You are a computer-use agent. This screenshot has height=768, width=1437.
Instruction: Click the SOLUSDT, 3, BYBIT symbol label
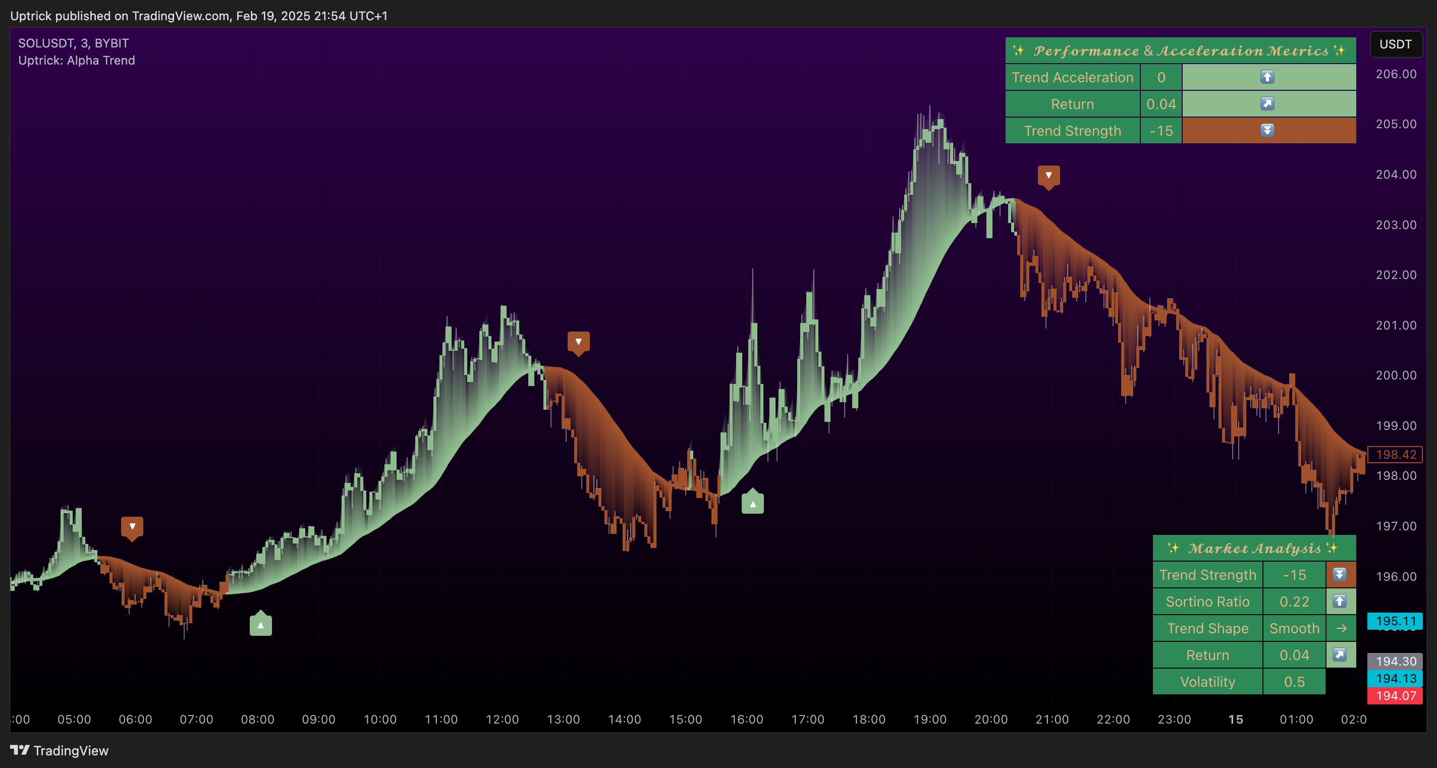pos(74,43)
